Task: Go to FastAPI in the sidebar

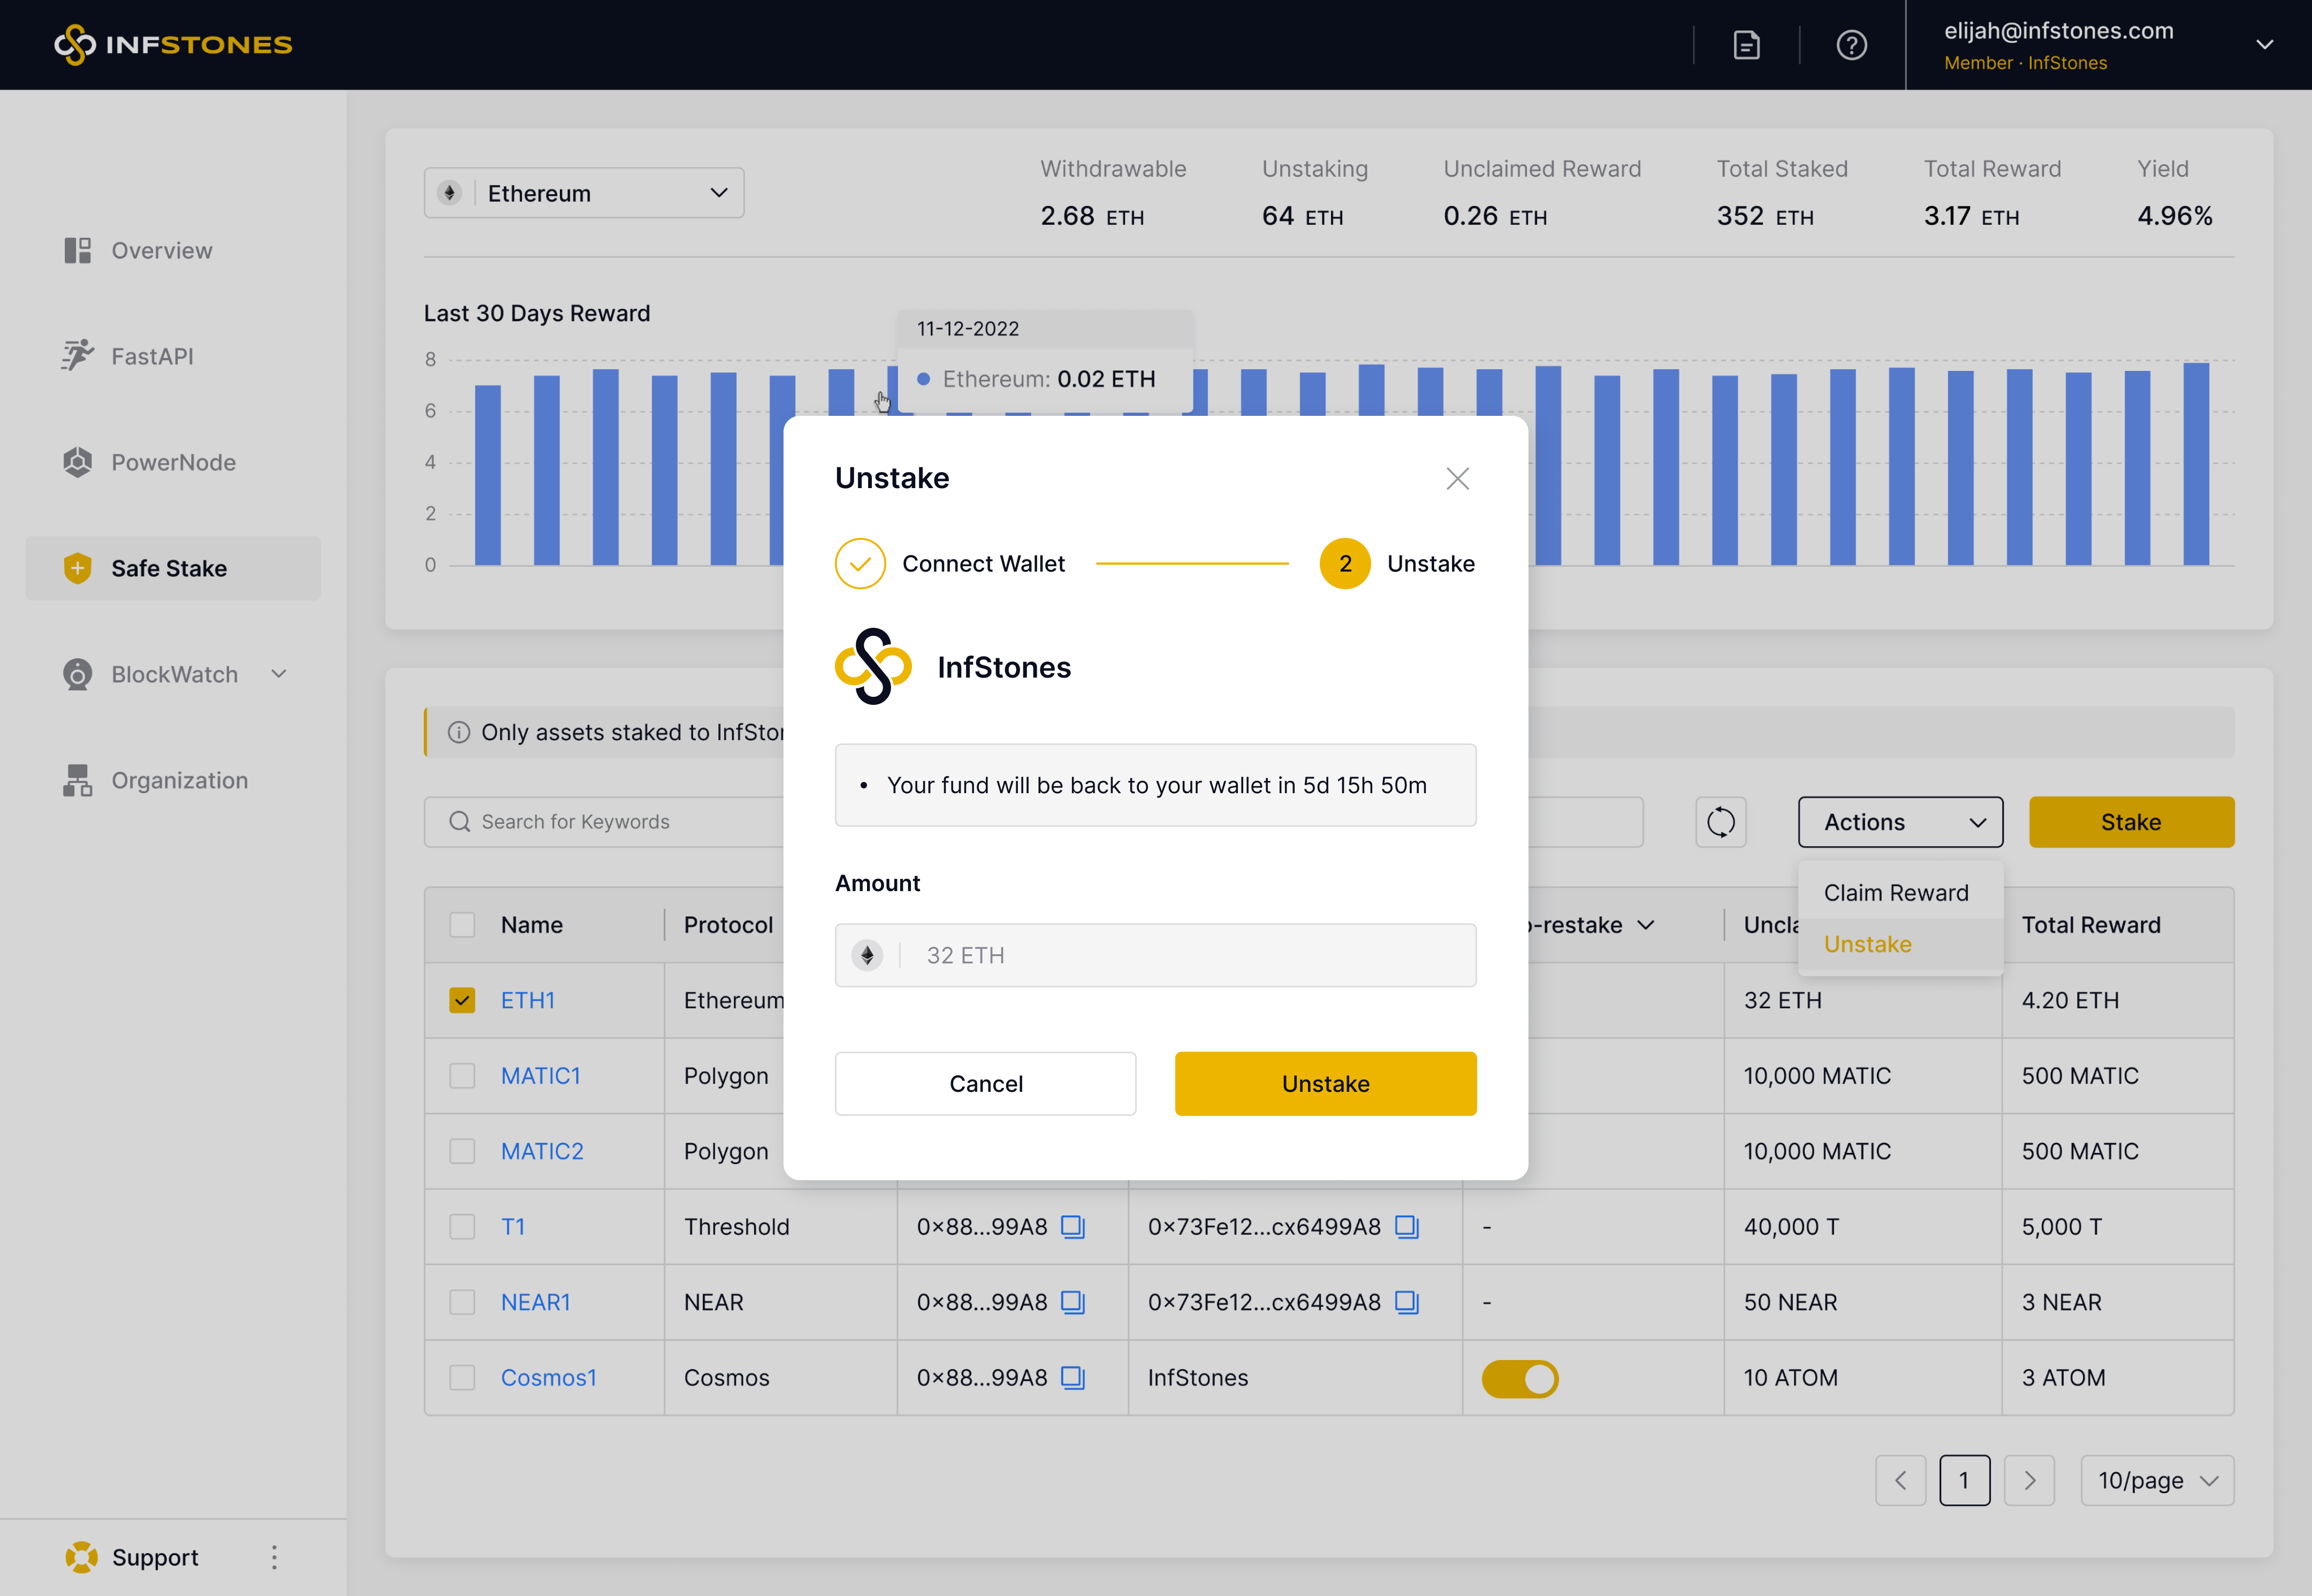Action: 152,356
